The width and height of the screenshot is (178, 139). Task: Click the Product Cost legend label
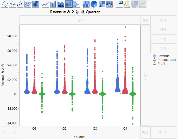(x=167, y=60)
